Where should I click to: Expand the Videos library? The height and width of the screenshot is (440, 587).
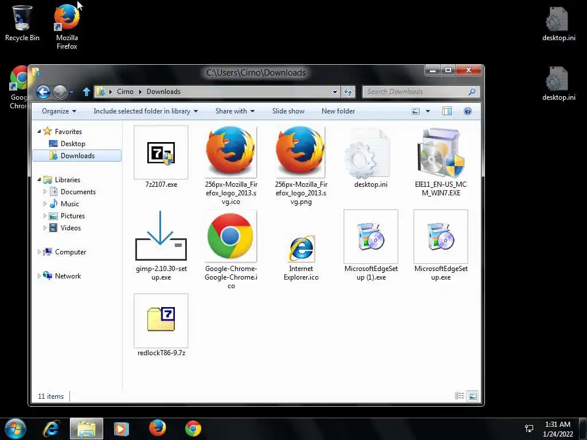45,228
